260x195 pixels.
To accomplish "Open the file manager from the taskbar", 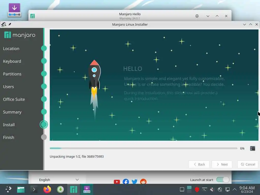I will [21, 189].
